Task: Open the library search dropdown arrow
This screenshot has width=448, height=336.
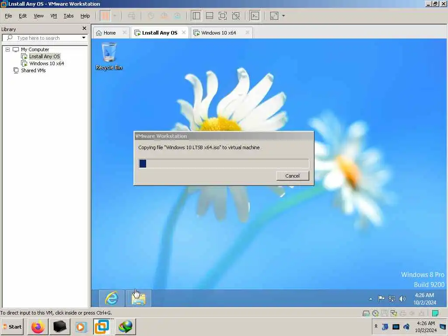Action: point(84,38)
